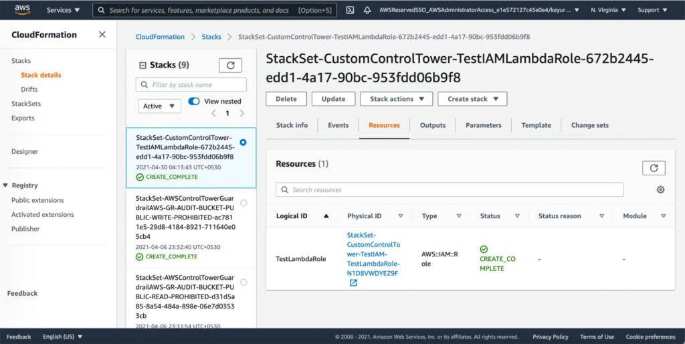Sort the Physical ID column
The height and width of the screenshot is (344, 685).
point(401,216)
